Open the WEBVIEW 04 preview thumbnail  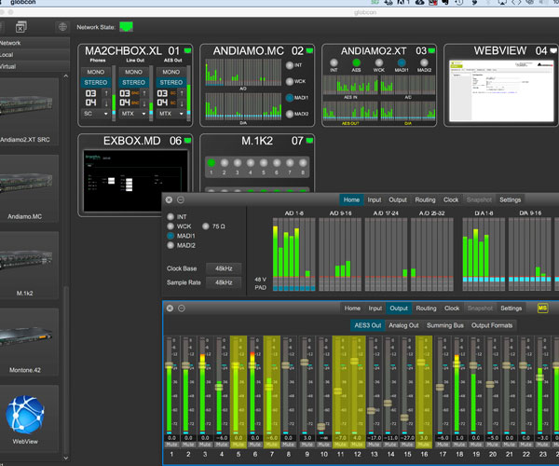coord(501,90)
